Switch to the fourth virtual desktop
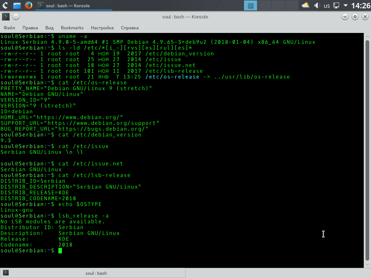This screenshot has height=278, width=371. coord(292,5)
